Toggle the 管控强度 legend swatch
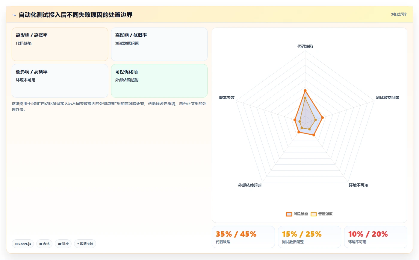This screenshot has height=260, width=419. pyautogui.click(x=314, y=214)
